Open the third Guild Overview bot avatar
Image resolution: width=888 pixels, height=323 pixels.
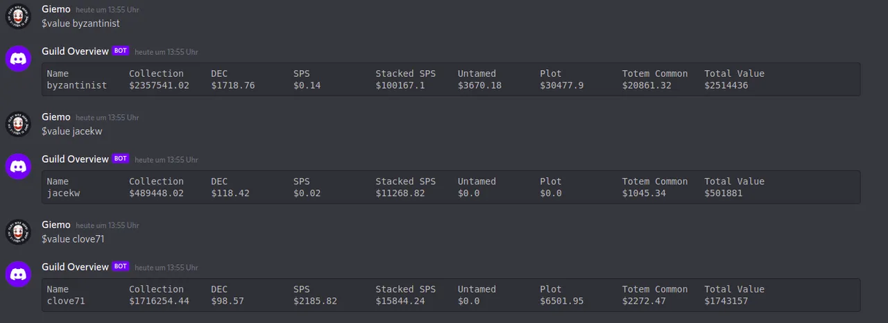tap(18, 274)
